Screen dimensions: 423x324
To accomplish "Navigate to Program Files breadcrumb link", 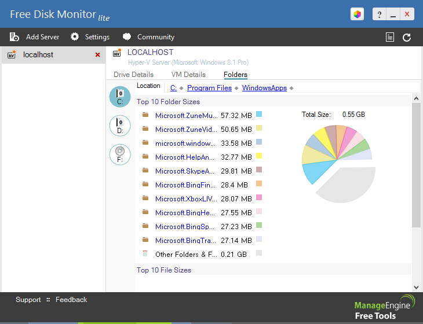I will pyautogui.click(x=209, y=88).
